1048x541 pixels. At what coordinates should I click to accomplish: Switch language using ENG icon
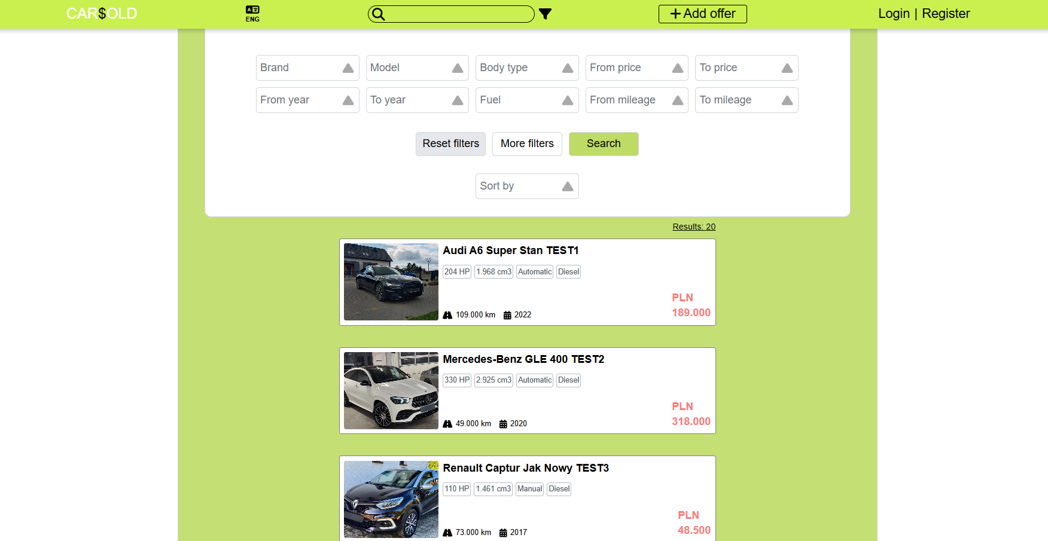coord(252,14)
